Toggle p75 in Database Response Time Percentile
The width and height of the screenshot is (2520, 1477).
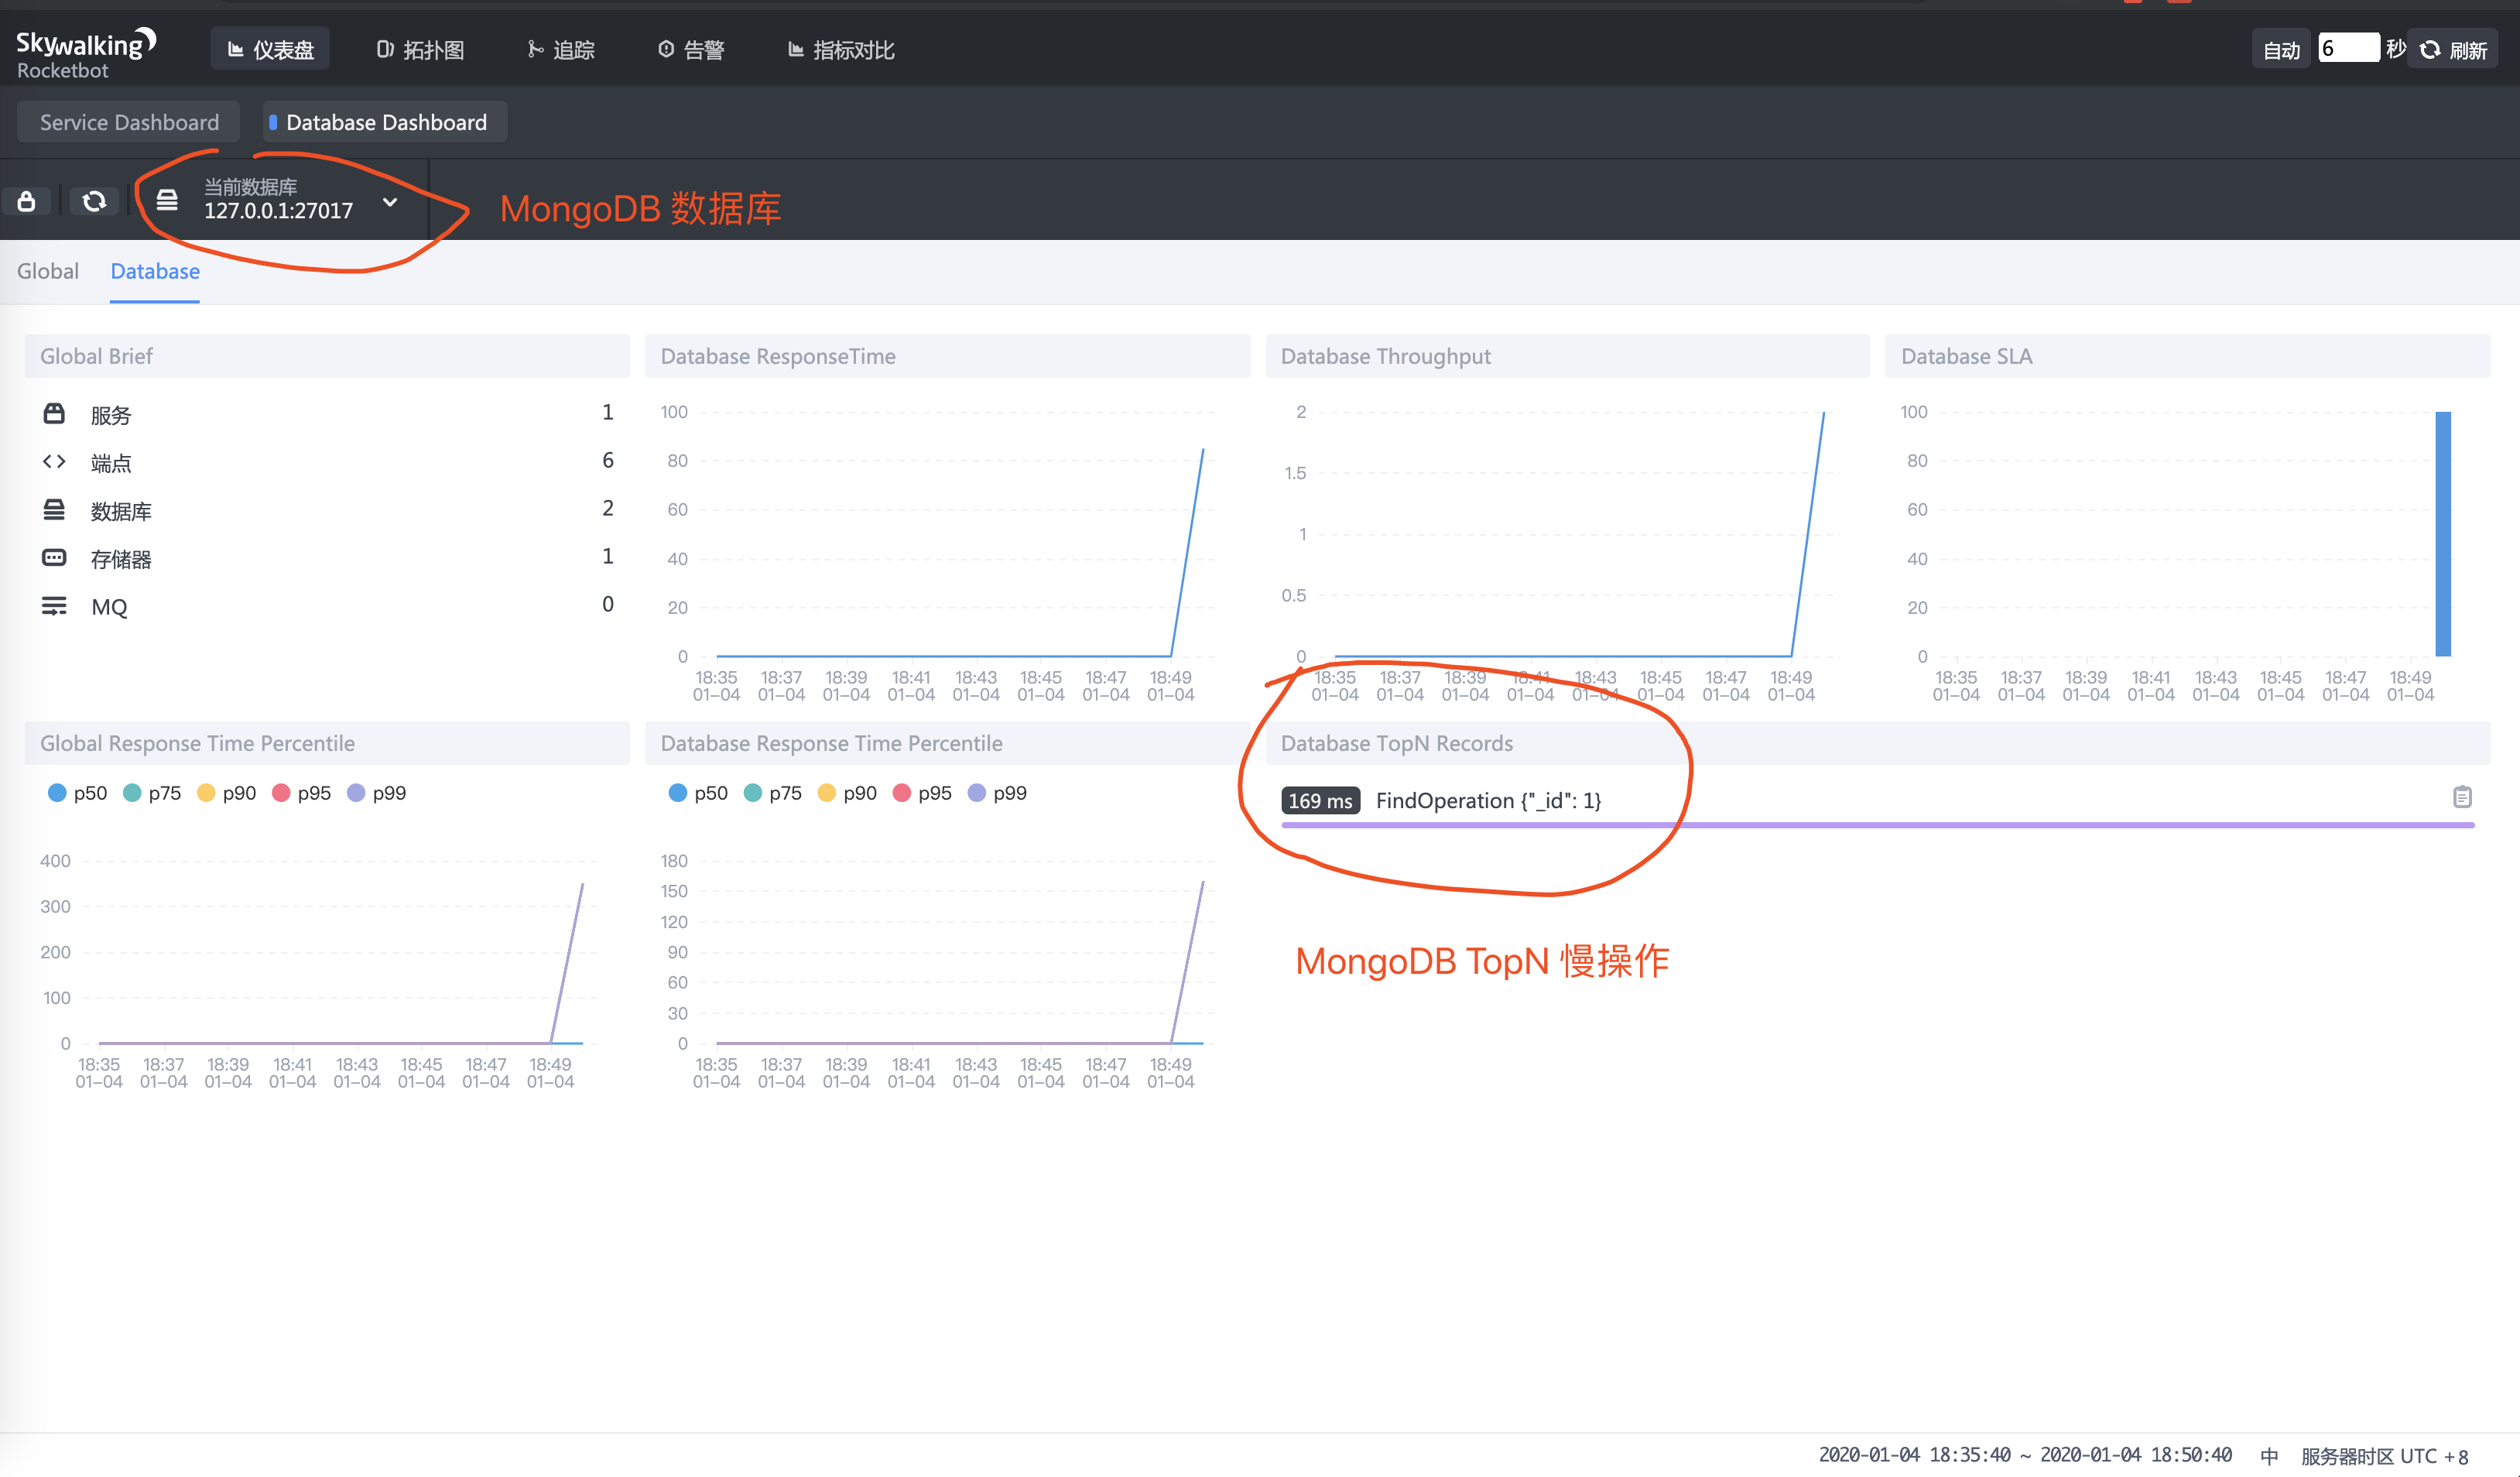point(773,793)
